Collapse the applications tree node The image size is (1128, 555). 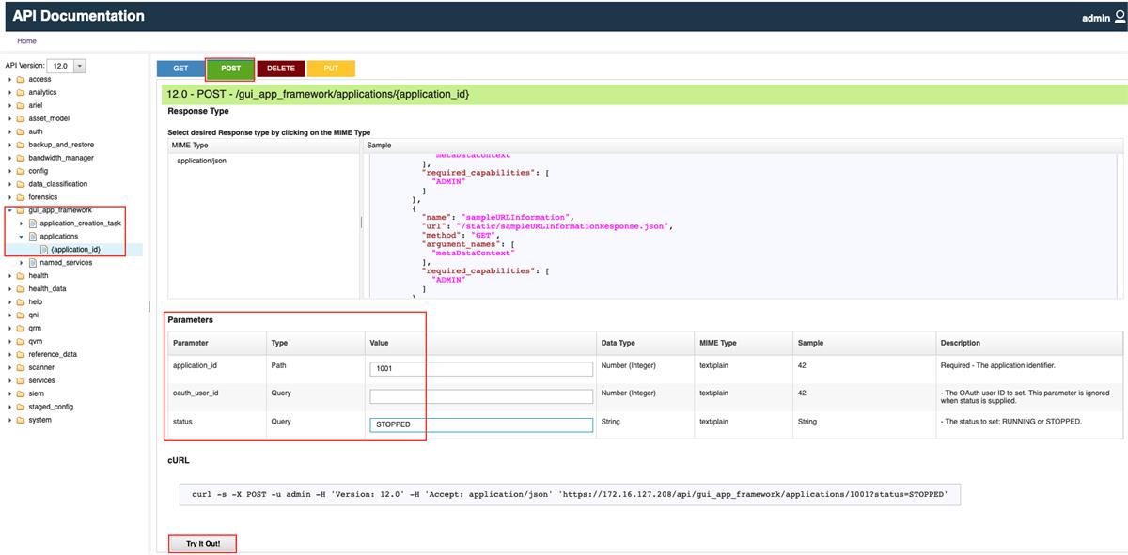pos(21,236)
